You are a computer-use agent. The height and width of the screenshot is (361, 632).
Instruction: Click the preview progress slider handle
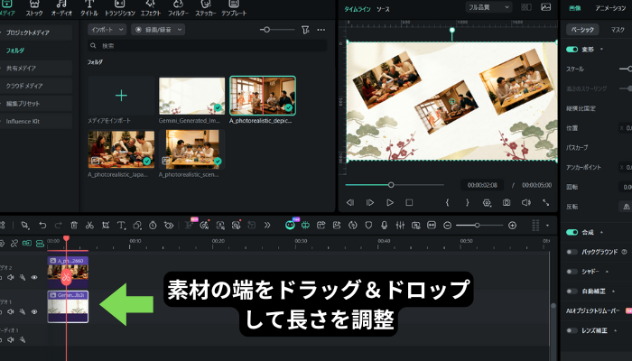click(x=391, y=185)
